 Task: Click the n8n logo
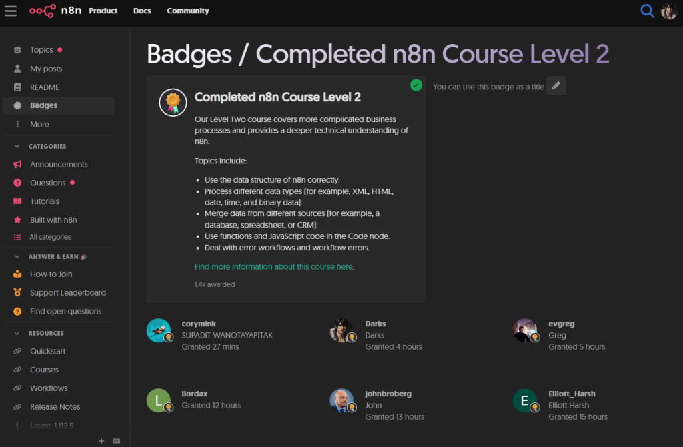click(55, 11)
